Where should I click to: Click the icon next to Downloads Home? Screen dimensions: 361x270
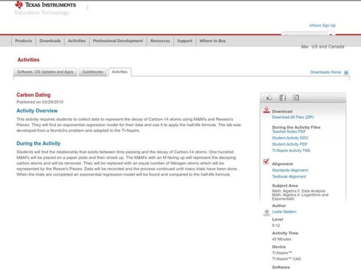346,72
